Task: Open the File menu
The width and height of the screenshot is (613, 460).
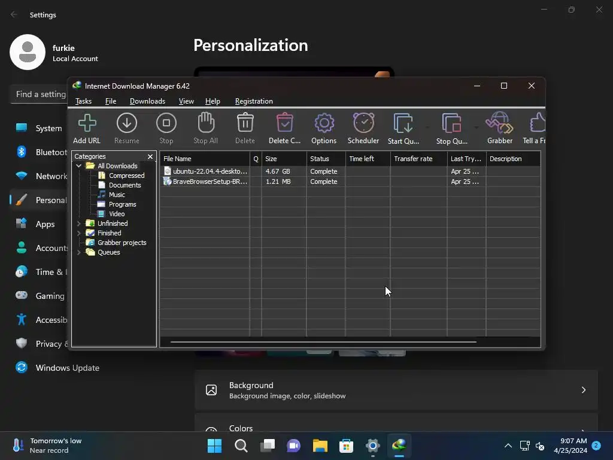Action: [111, 101]
